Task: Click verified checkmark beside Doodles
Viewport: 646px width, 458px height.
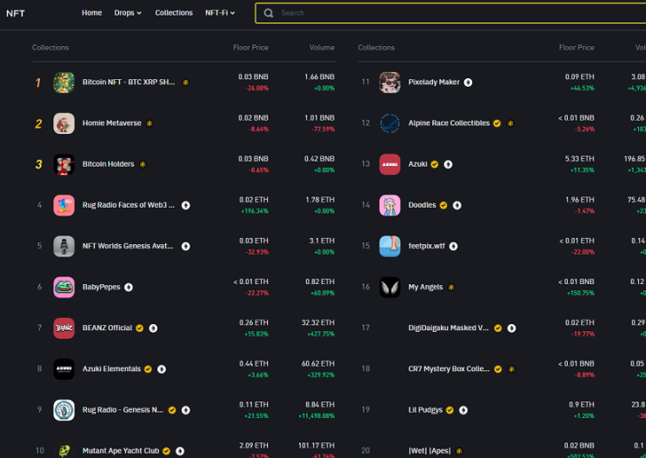Action: pyautogui.click(x=443, y=205)
